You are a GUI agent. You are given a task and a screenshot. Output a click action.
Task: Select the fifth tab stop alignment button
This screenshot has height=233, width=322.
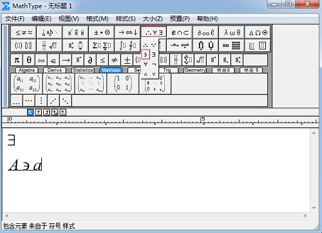(x=62, y=112)
